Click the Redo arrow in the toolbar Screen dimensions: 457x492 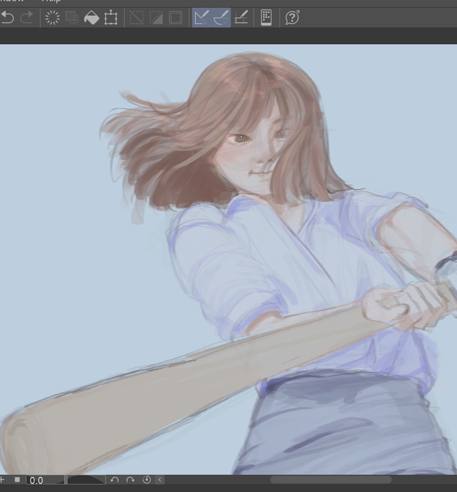[26, 18]
